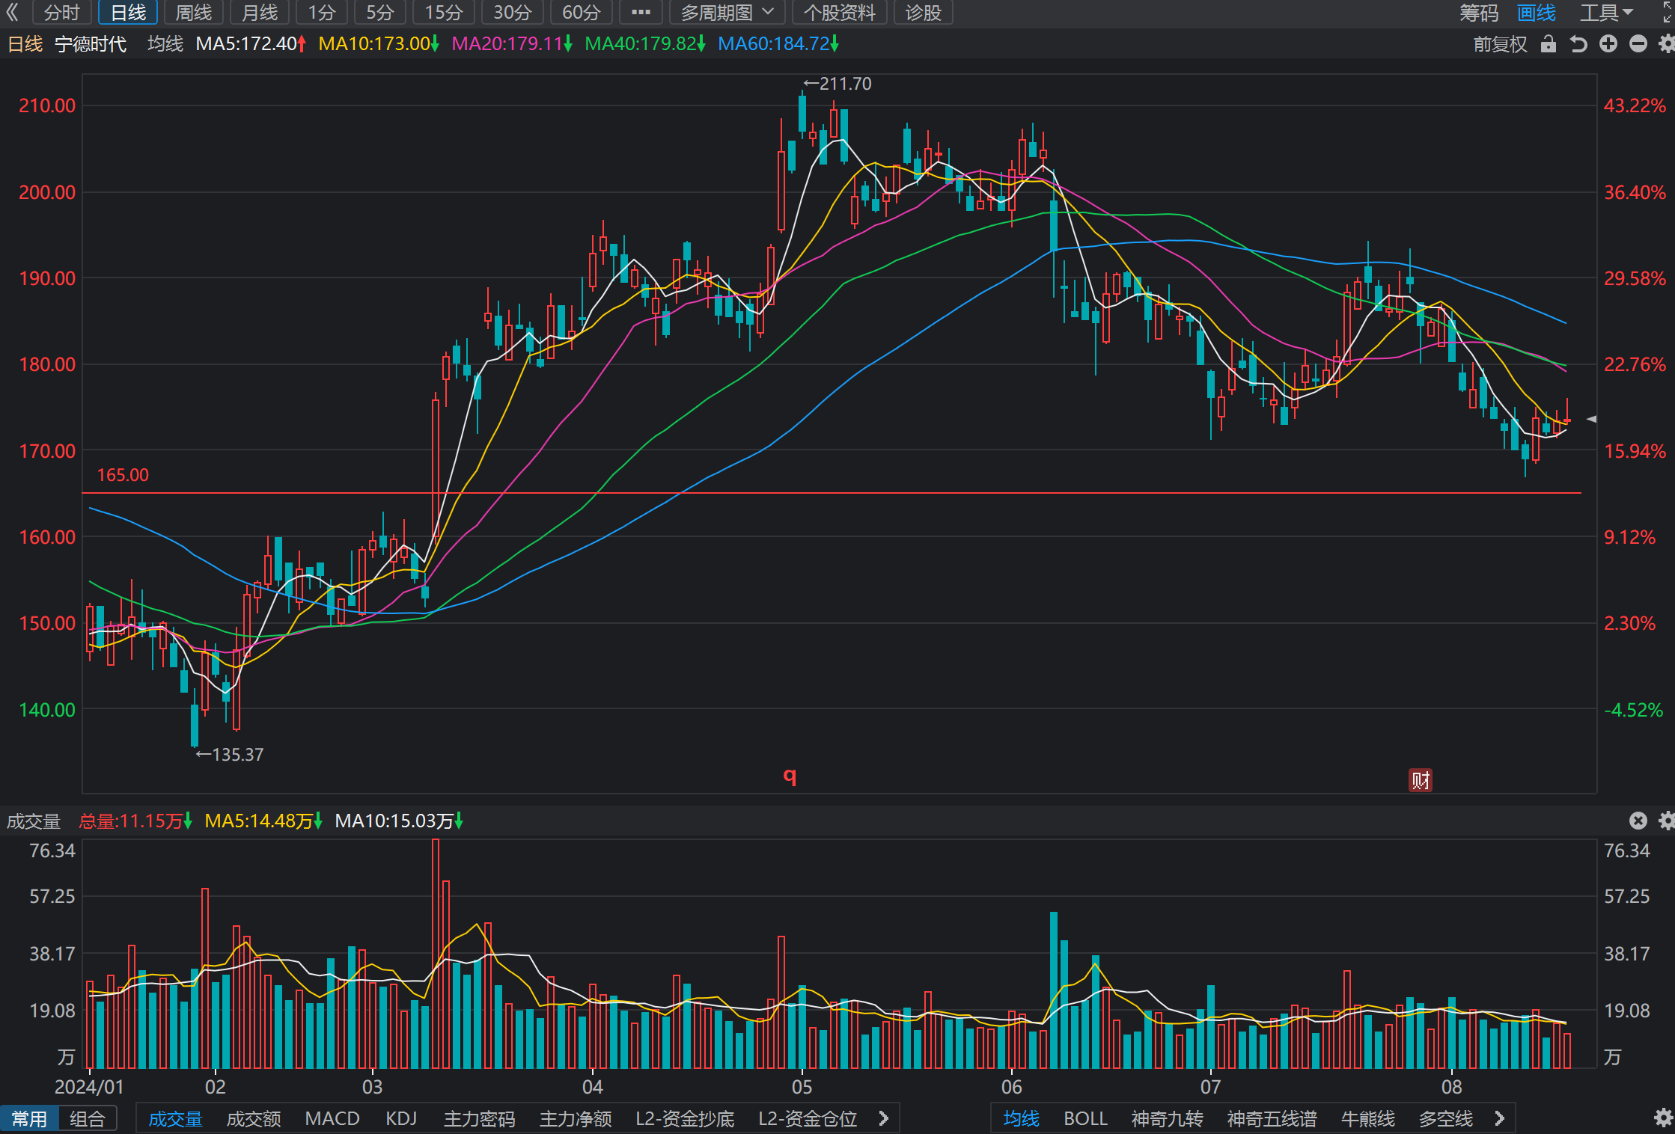Click the MA5:172.40 indicator value
Viewport: 1675px width, 1134px height.
pos(251,44)
